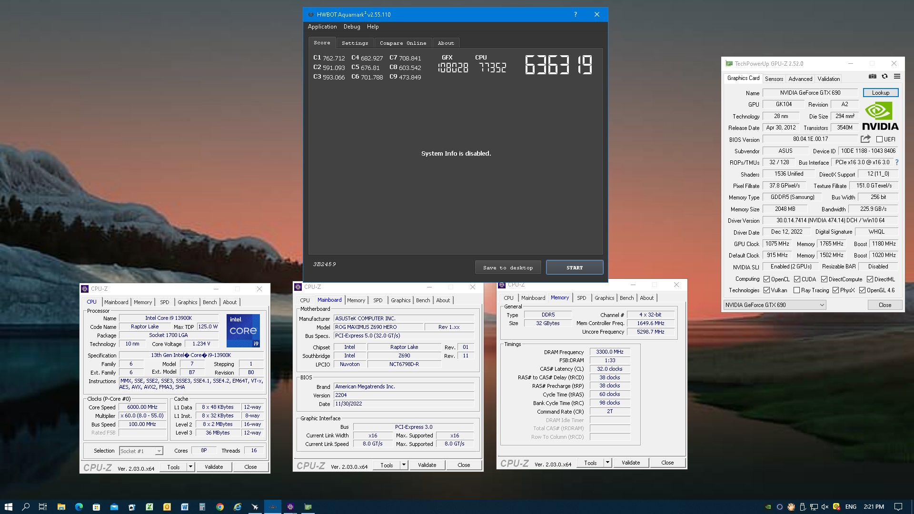Switch to GPU-Z in the taskbar
This screenshot has width=914, height=514.
coord(308,507)
